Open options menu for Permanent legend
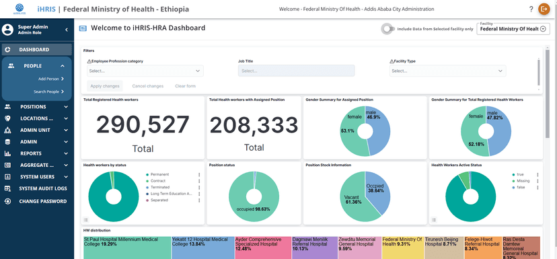The image size is (557, 259). (x=199, y=174)
